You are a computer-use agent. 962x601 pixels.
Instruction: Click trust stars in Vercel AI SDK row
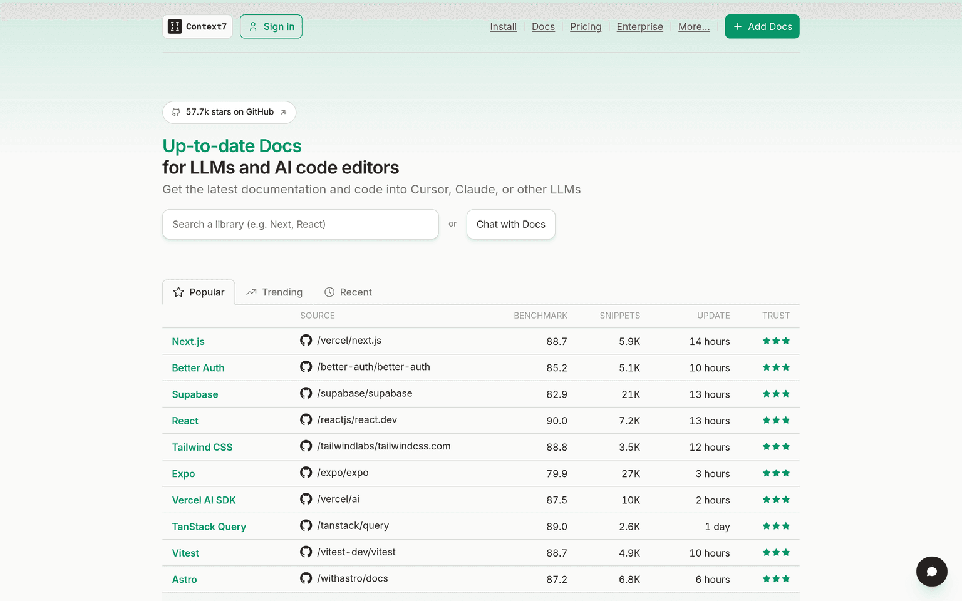click(x=776, y=500)
